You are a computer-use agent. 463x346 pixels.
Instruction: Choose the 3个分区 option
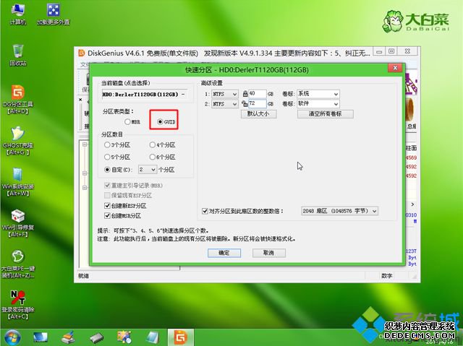pyautogui.click(x=117, y=144)
